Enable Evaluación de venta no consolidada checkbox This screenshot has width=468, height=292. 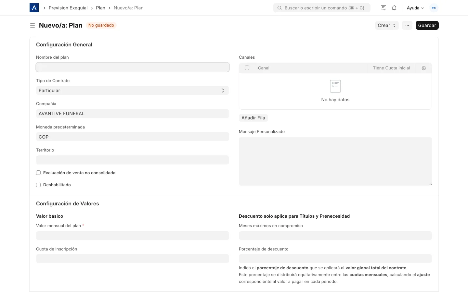click(x=38, y=173)
